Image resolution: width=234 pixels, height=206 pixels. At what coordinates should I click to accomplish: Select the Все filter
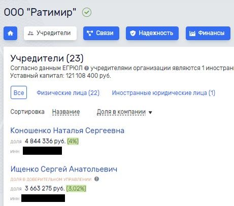19,92
